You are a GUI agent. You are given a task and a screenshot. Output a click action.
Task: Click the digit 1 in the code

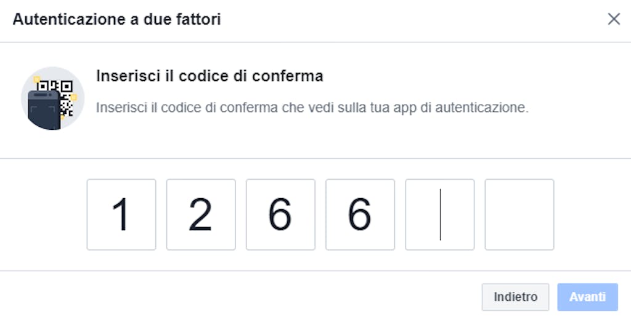(x=121, y=215)
